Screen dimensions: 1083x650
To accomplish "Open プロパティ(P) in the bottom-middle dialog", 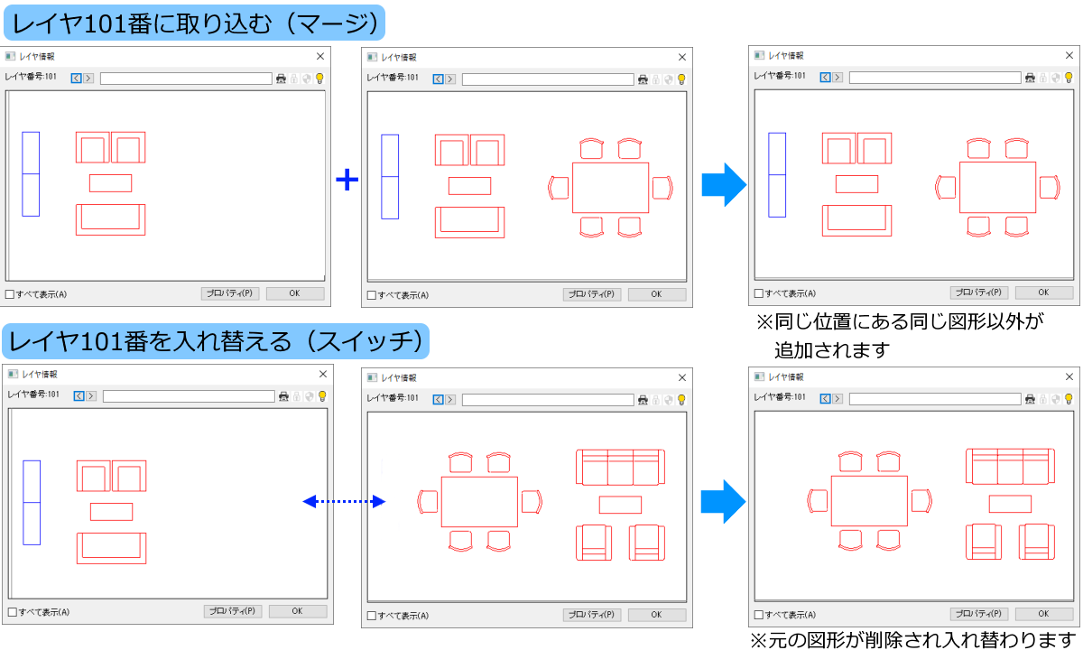I will (x=592, y=615).
